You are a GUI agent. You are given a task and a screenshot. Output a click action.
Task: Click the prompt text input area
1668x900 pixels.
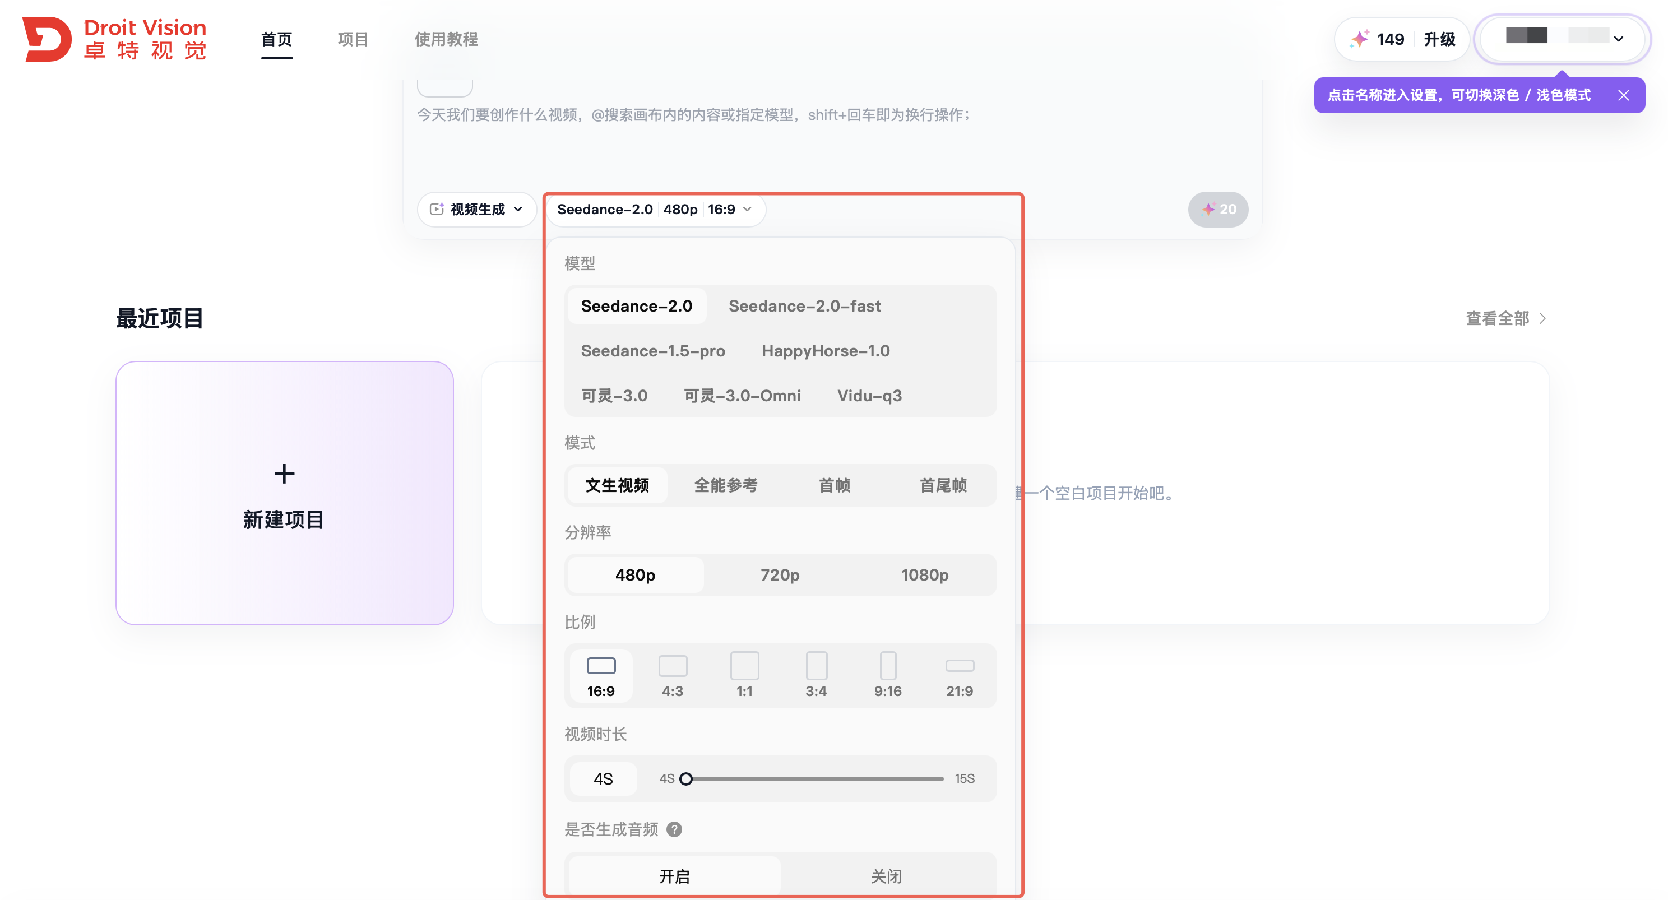point(832,136)
